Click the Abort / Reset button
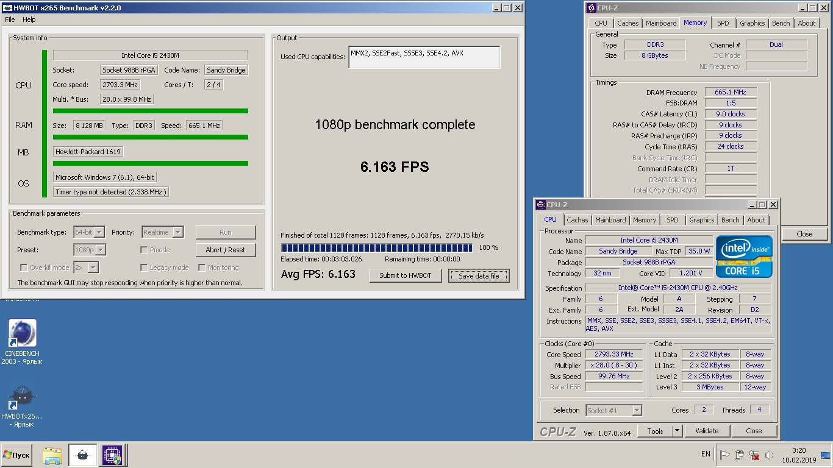The width and height of the screenshot is (833, 468). click(226, 250)
